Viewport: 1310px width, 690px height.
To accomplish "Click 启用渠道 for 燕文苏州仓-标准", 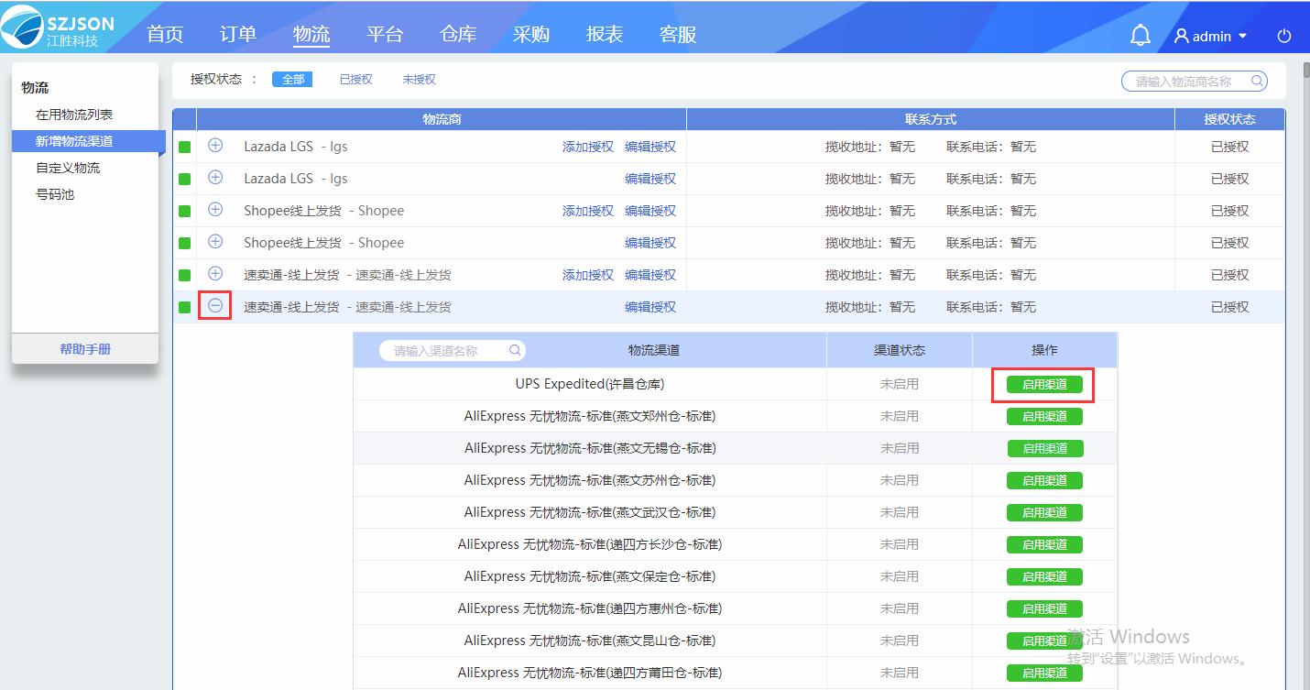I will (x=1044, y=481).
